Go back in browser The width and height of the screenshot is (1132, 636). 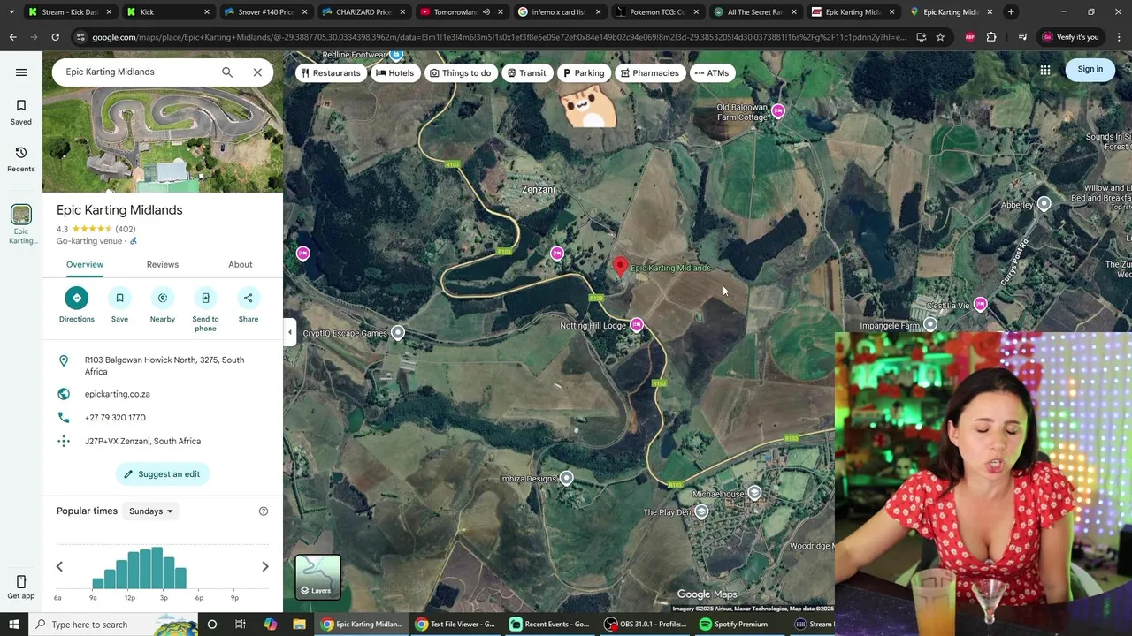tap(12, 37)
